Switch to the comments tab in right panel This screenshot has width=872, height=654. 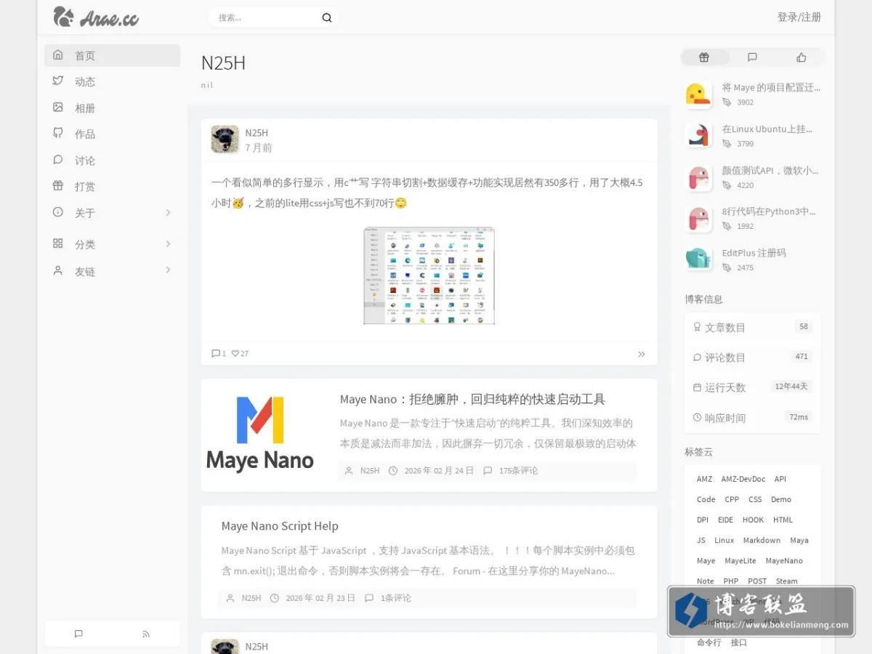pyautogui.click(x=752, y=57)
